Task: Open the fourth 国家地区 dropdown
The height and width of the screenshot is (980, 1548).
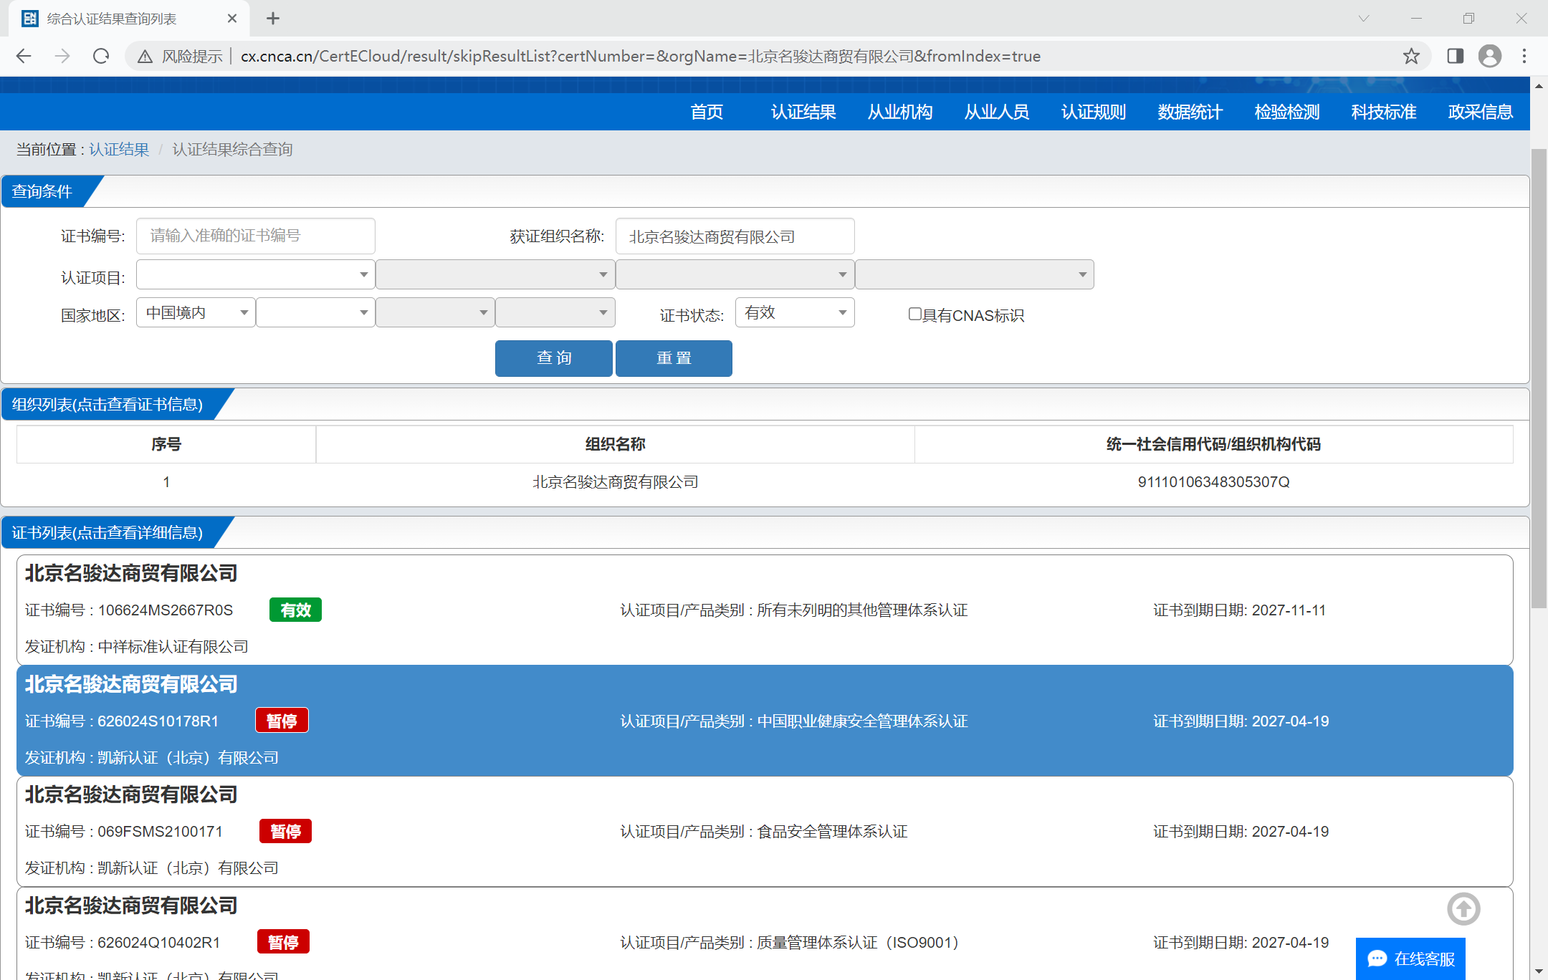Action: point(555,312)
